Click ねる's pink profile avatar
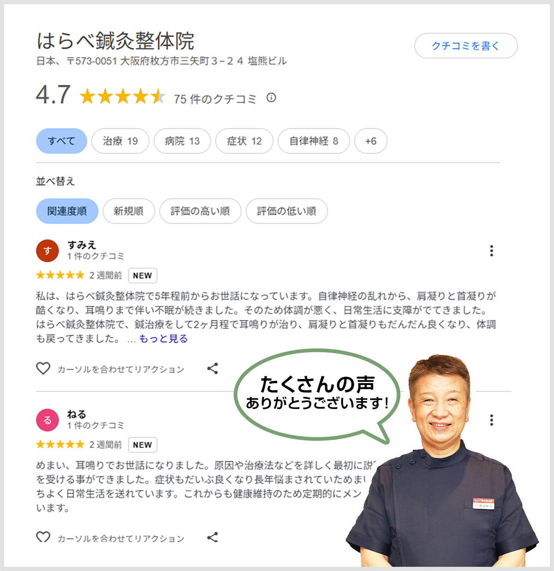 pos(48,420)
